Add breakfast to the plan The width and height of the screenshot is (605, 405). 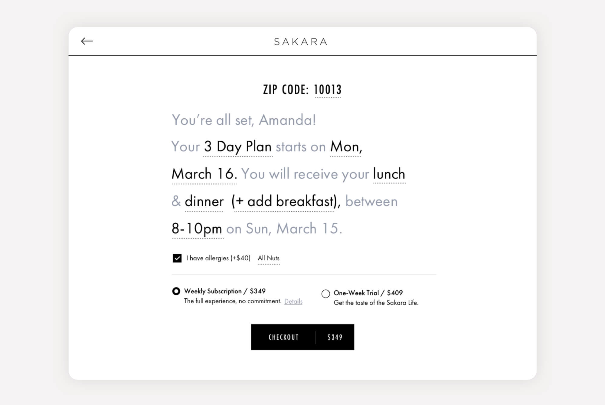[x=284, y=202]
